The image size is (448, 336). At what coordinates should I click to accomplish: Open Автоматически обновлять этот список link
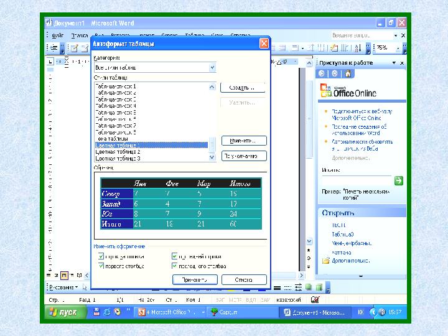pos(362,145)
